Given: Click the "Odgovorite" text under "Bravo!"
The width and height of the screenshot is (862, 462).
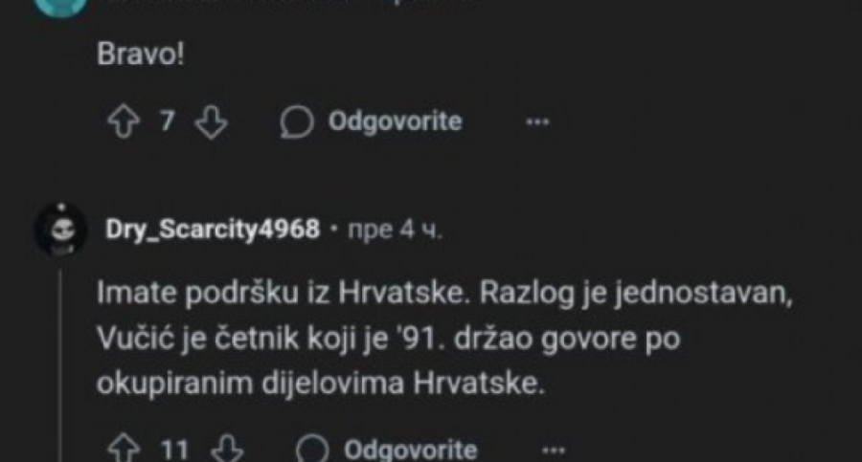Looking at the screenshot, I should point(395,121).
